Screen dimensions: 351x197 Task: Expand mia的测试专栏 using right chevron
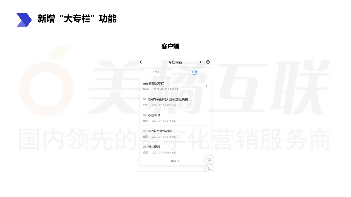click(206, 86)
